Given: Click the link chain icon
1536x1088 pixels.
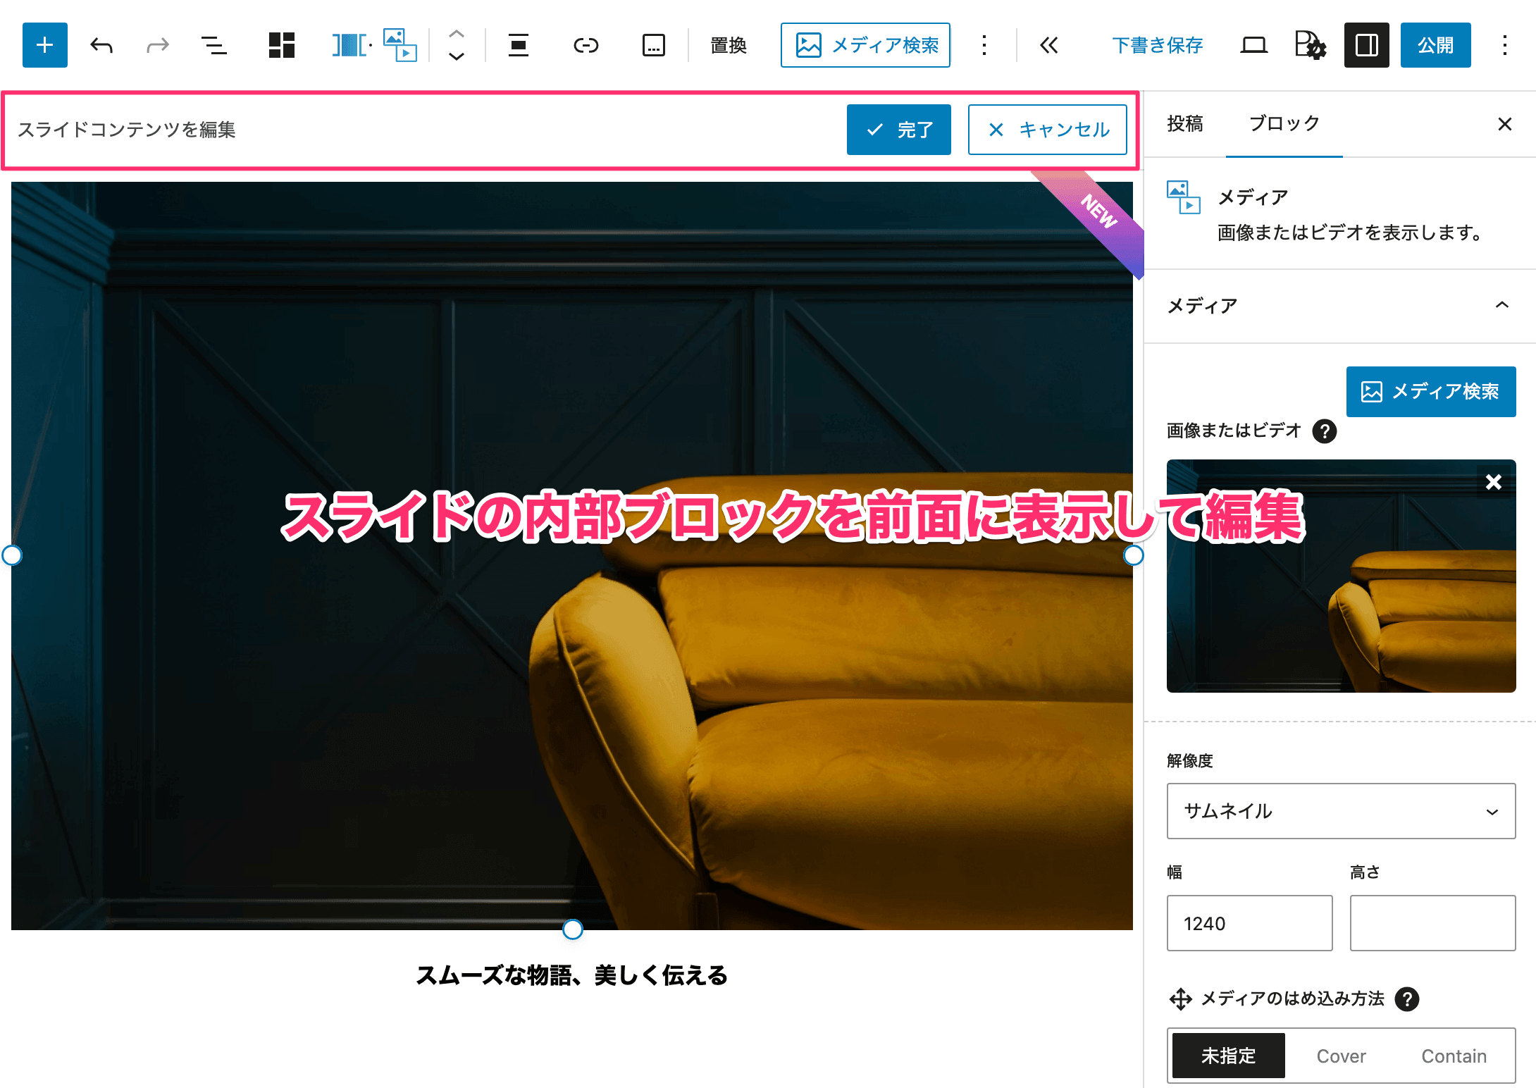Looking at the screenshot, I should tap(586, 45).
